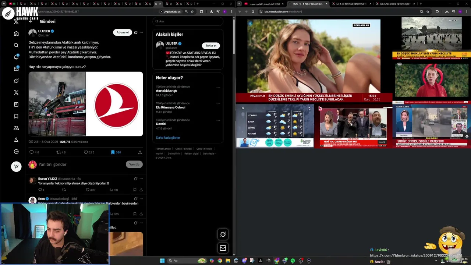Expand Daha fazla footer menu
This screenshot has height=265, width=471.
(210, 153)
